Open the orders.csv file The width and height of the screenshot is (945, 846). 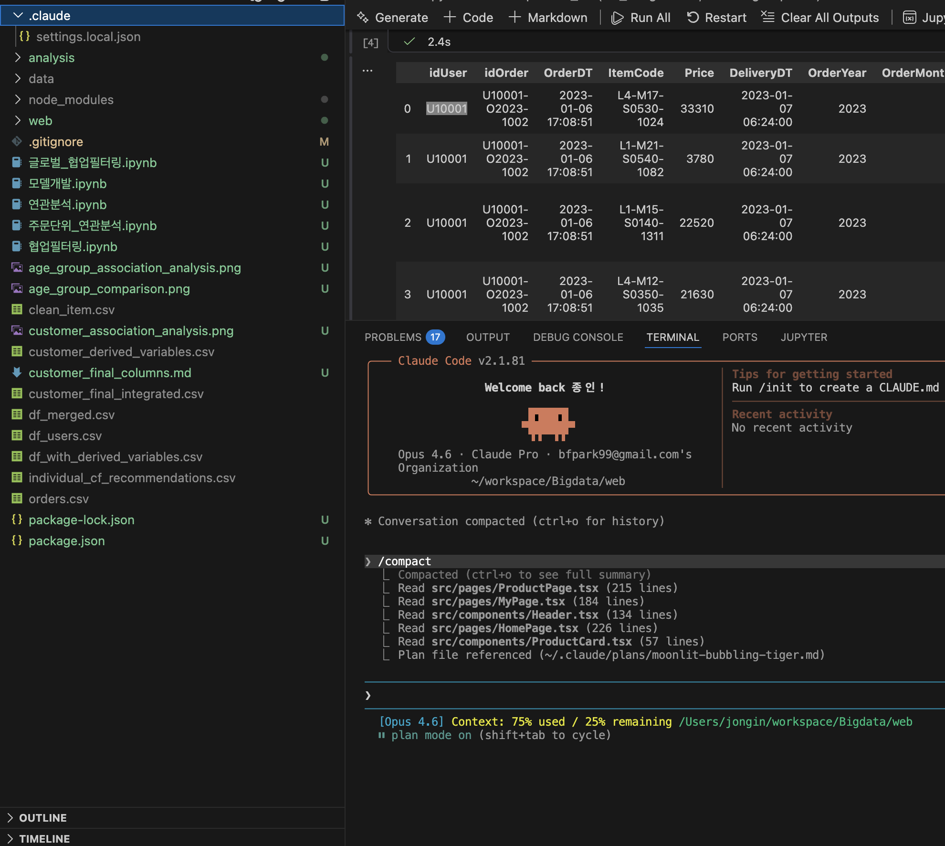(59, 499)
